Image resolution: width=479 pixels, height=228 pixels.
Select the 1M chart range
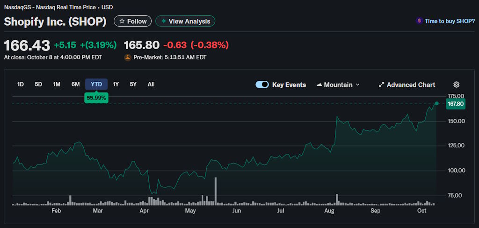coord(57,85)
